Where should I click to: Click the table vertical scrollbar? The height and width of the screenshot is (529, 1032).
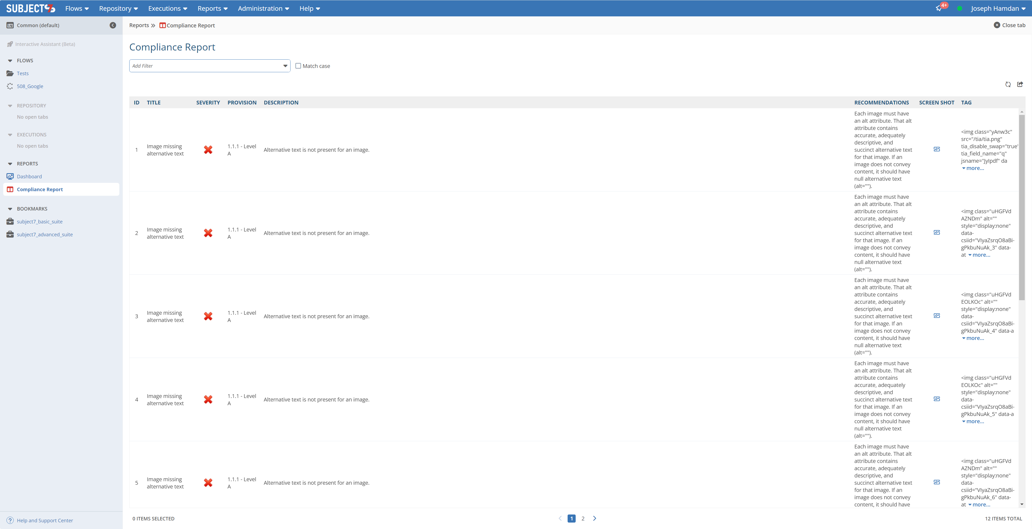pos(1022,208)
